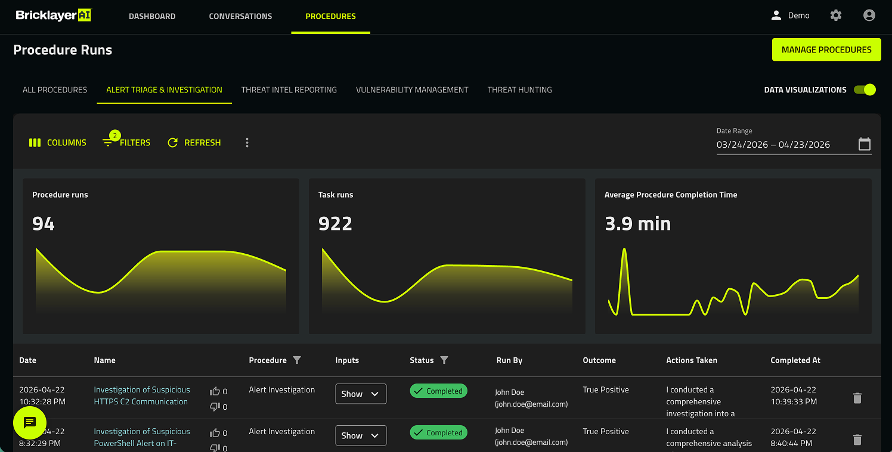Open filters via the filter-lines icon

point(107,143)
